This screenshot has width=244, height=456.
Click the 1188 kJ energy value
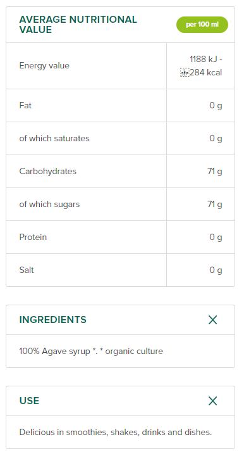(206, 59)
